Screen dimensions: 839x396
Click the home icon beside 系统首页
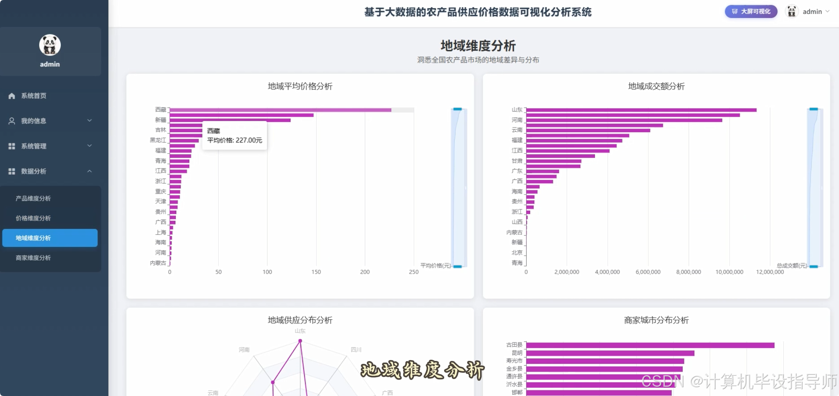(x=11, y=96)
